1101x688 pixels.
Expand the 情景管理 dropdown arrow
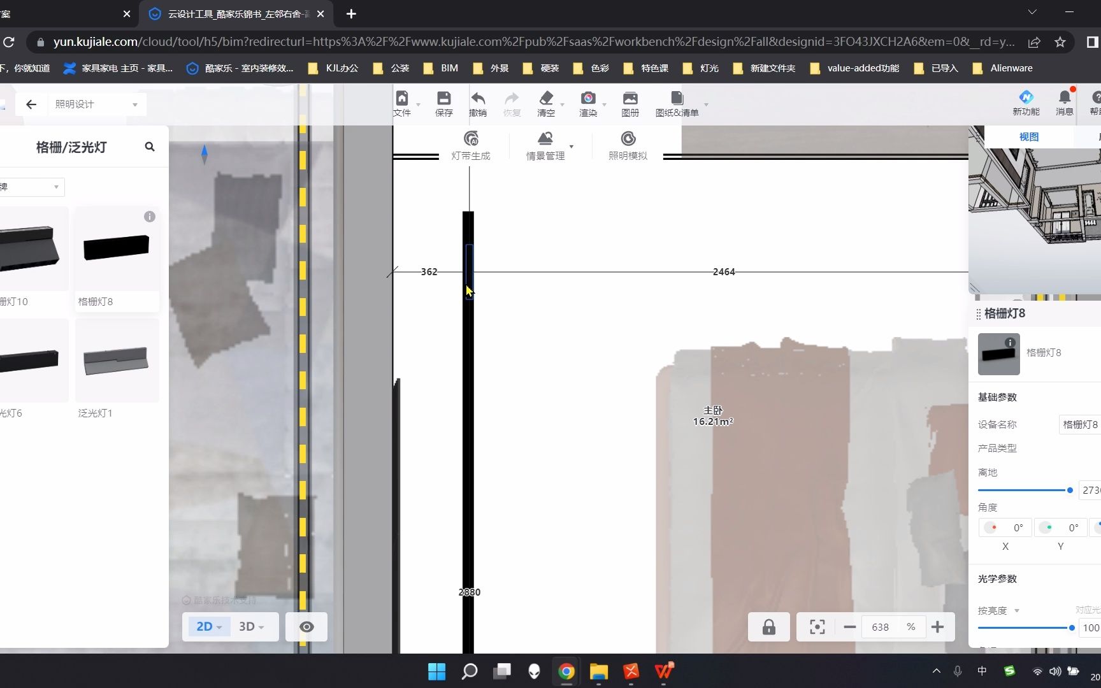572,147
